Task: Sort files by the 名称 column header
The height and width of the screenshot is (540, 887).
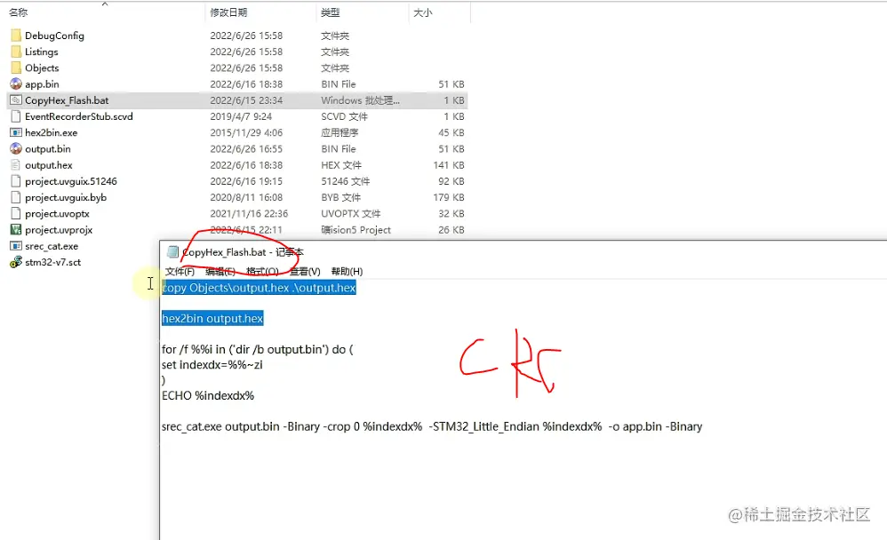Action: click(x=18, y=12)
